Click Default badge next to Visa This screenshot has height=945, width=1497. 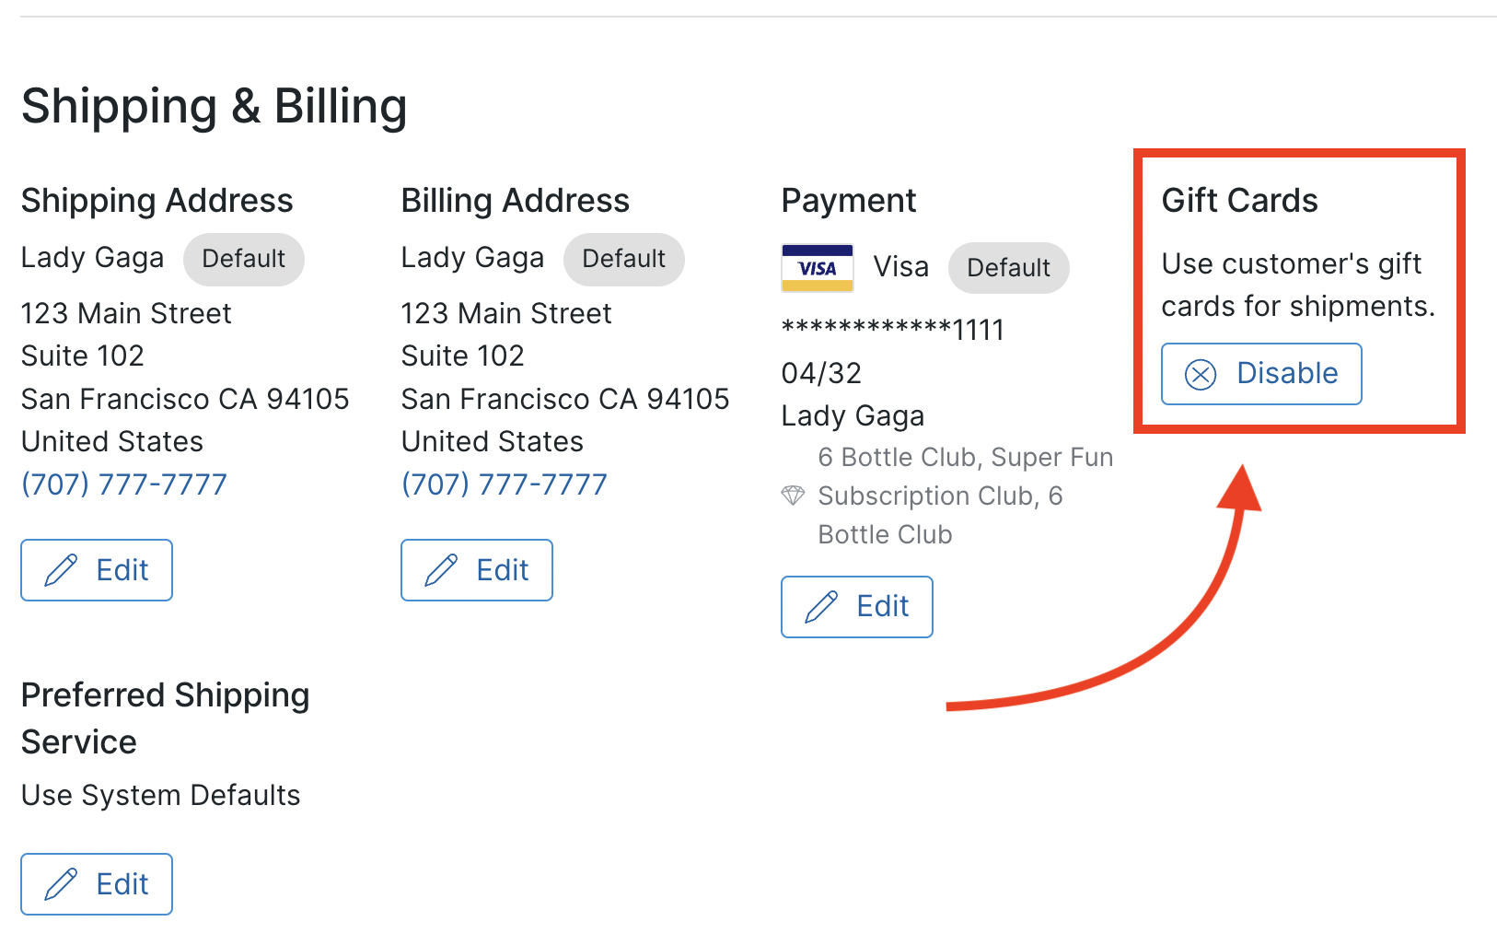pyautogui.click(x=1009, y=268)
